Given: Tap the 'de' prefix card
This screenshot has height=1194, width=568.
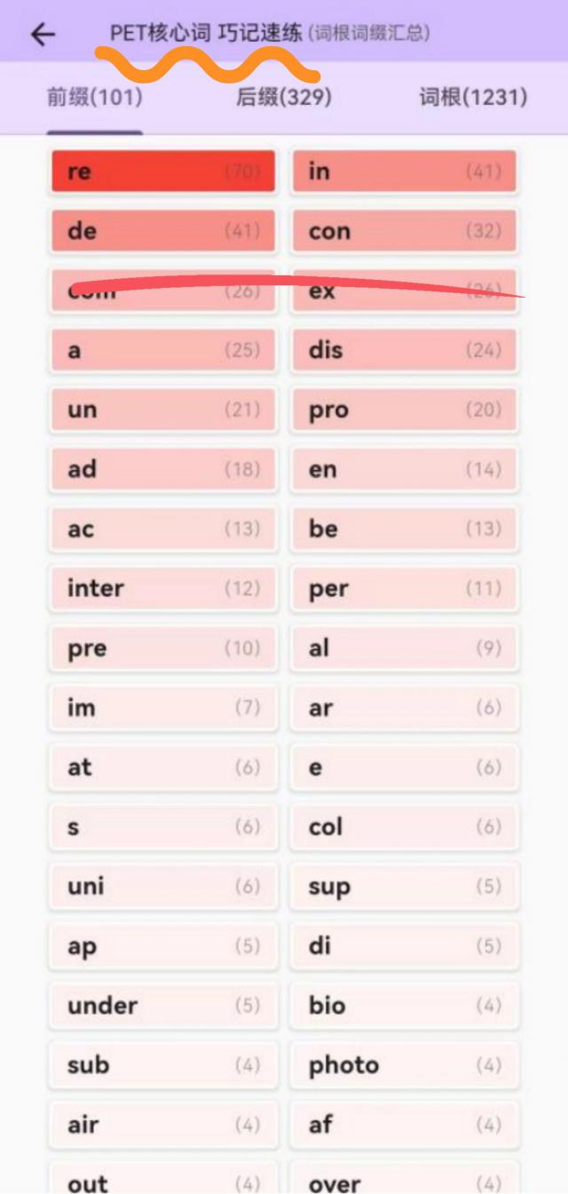Looking at the screenshot, I should point(163,231).
